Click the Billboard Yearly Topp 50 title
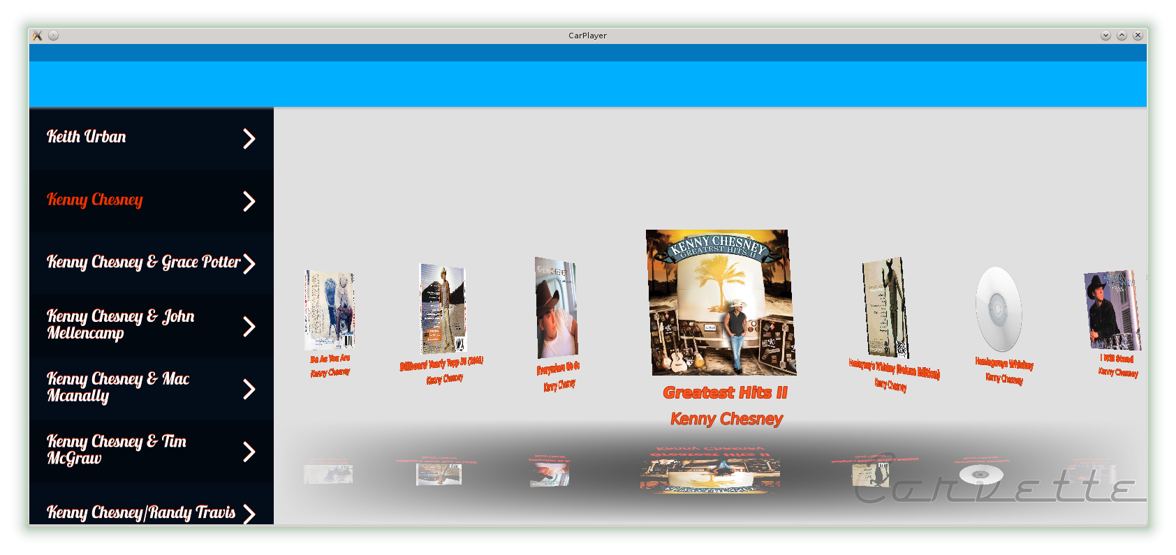The image size is (1176, 555). tap(441, 364)
